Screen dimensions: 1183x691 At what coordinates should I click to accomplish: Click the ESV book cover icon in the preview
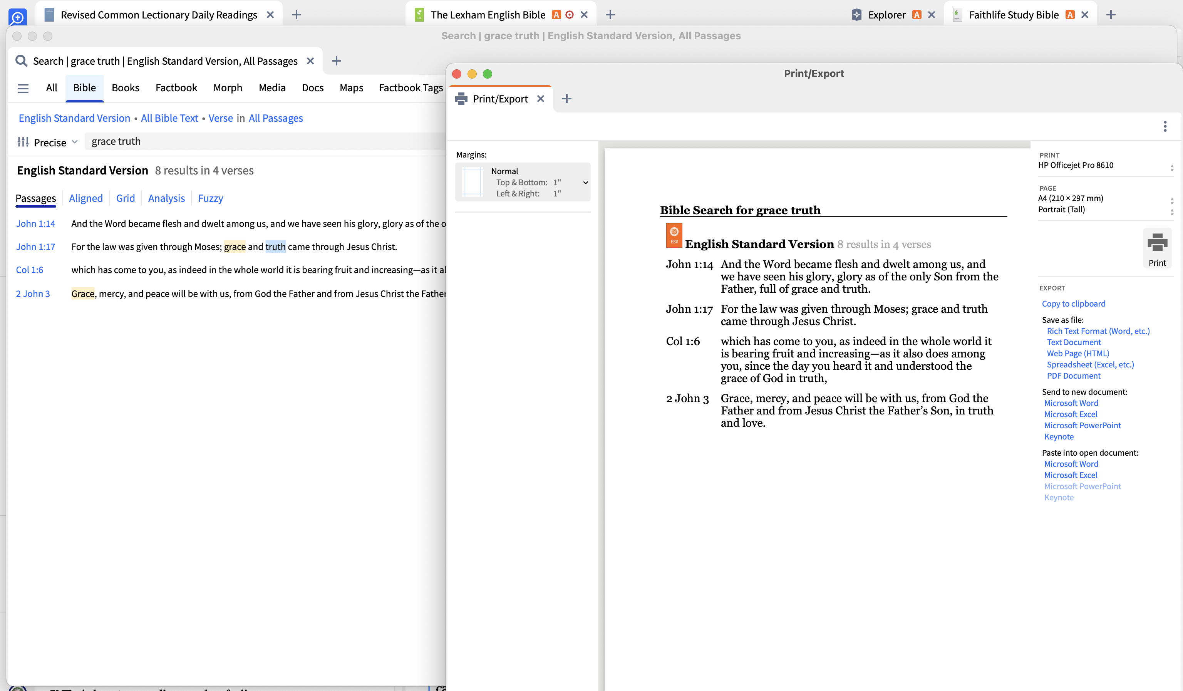coord(674,235)
